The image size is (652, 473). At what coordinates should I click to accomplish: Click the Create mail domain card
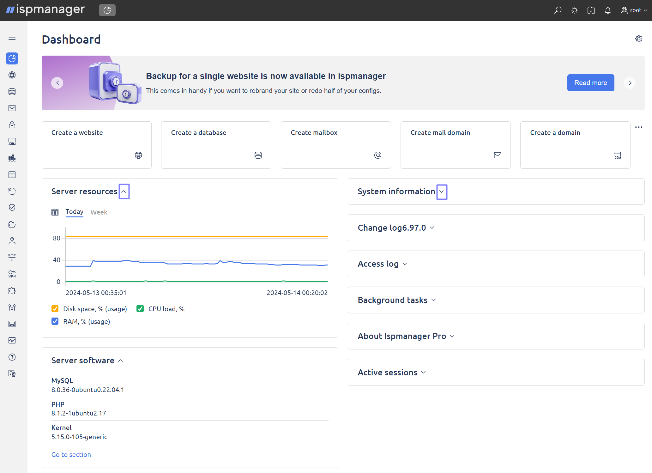(x=456, y=145)
